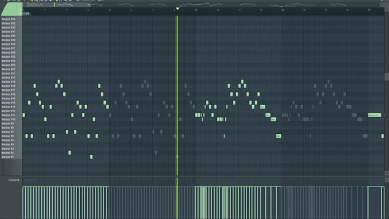Select the Marker #17 row label
This screenshot has height=219, width=389.
pyautogui.click(x=9, y=90)
